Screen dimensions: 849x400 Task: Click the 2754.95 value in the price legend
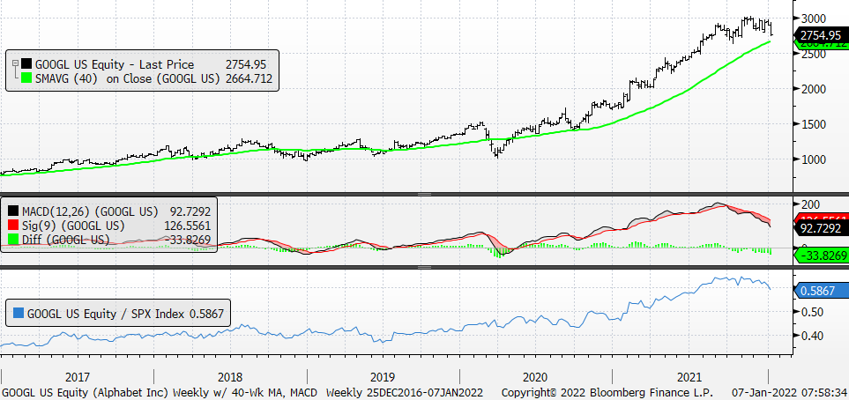(246, 65)
